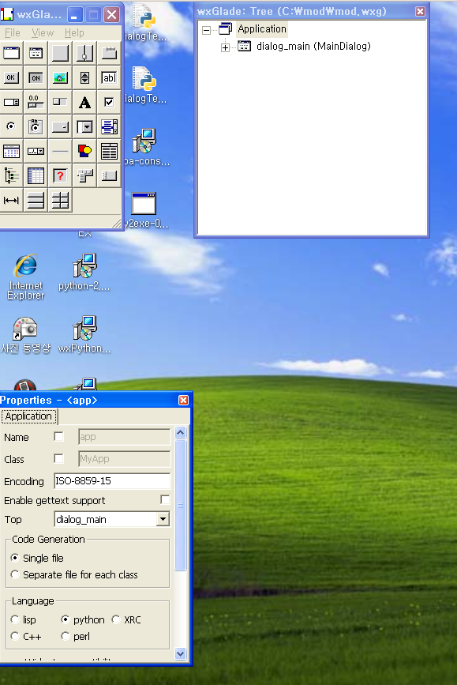The height and width of the screenshot is (685, 457).
Task: Open the Help menu in wxGlade
Action: [x=74, y=32]
